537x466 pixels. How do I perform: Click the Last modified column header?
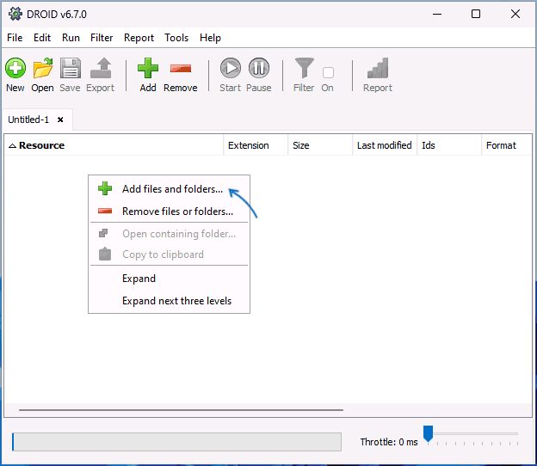pos(385,145)
